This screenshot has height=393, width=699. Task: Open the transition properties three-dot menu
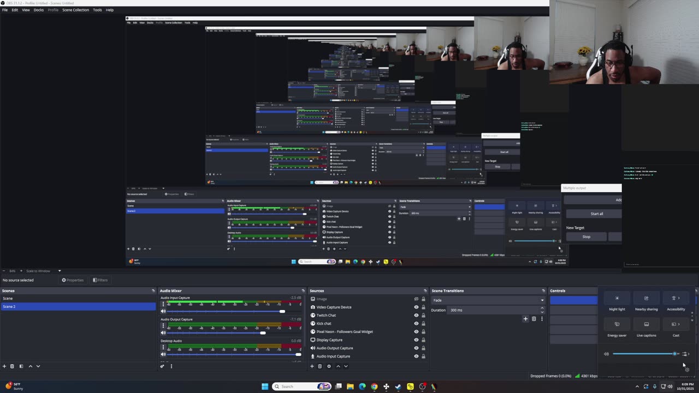pyautogui.click(x=542, y=319)
